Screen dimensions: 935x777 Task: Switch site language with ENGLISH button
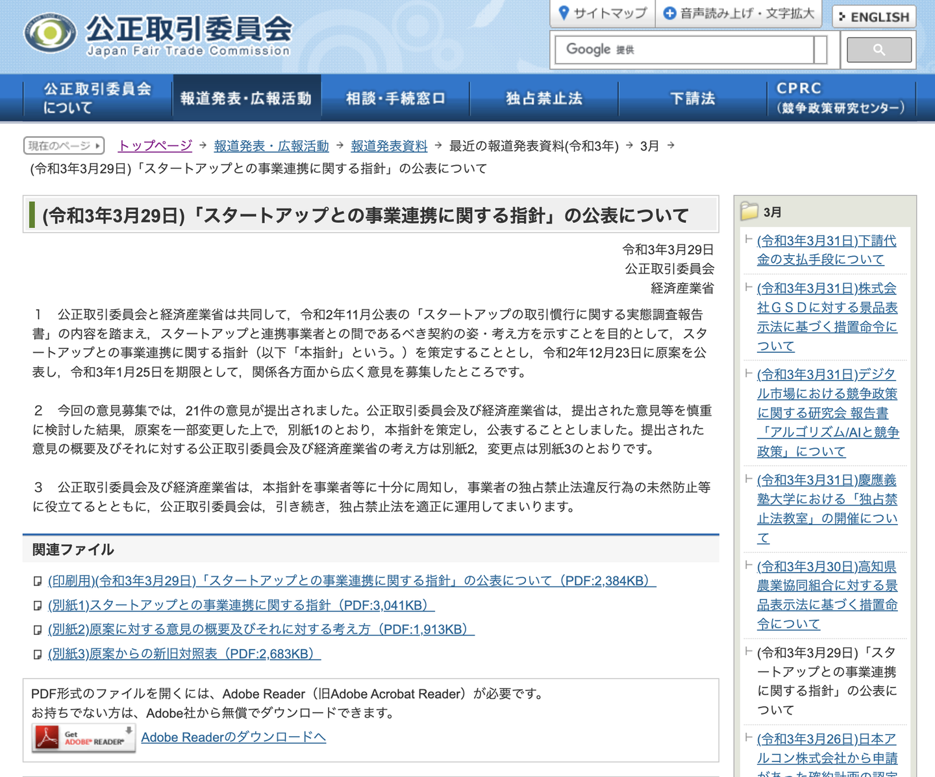874,17
